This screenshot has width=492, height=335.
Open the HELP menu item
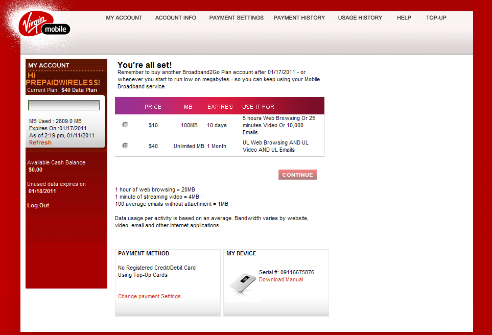coord(404,18)
